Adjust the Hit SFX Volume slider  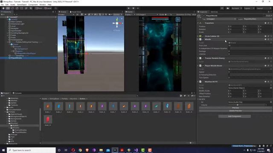[x=247, y=105]
